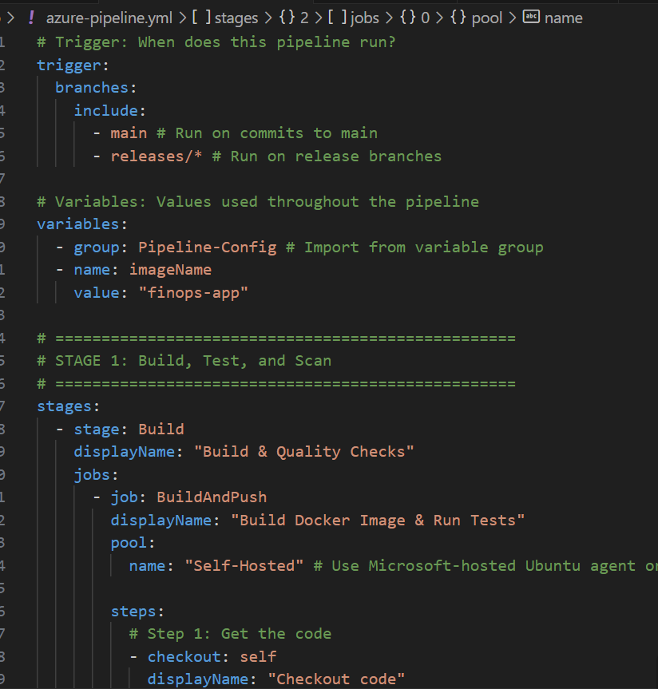Select the name breadcrumb item
Image resolution: width=658 pixels, height=689 pixels.
pos(563,18)
